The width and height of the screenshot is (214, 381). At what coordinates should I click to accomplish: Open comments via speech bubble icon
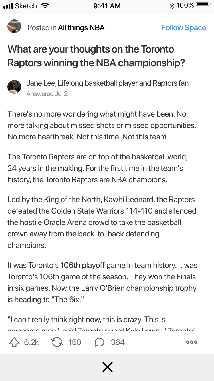[x=99, y=342]
